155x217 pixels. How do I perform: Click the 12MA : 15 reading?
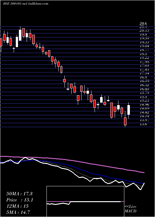tap(17, 206)
